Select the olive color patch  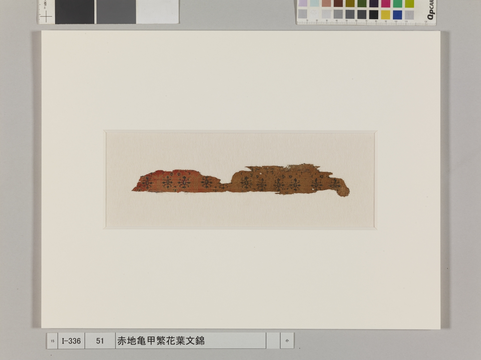coord(350,3)
